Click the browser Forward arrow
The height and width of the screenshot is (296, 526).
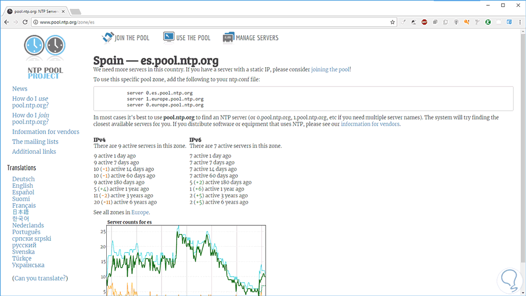coord(16,22)
